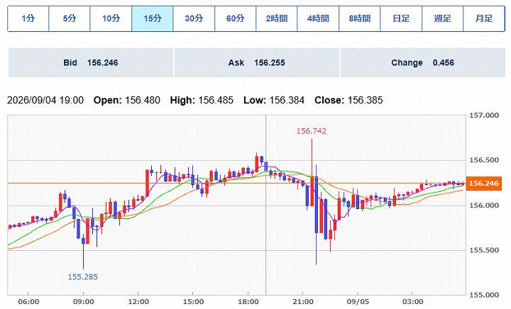Image resolution: width=511 pixels, height=309 pixels.
Task: Open the 10分 interval tab
Action: tap(111, 18)
